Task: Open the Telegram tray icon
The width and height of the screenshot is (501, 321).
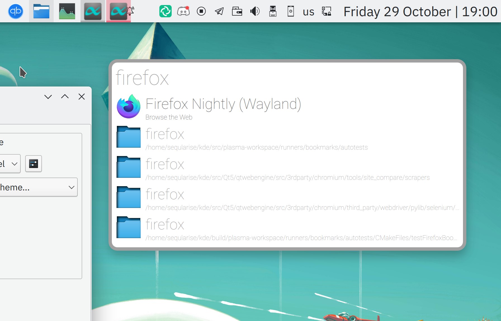Action: click(219, 11)
